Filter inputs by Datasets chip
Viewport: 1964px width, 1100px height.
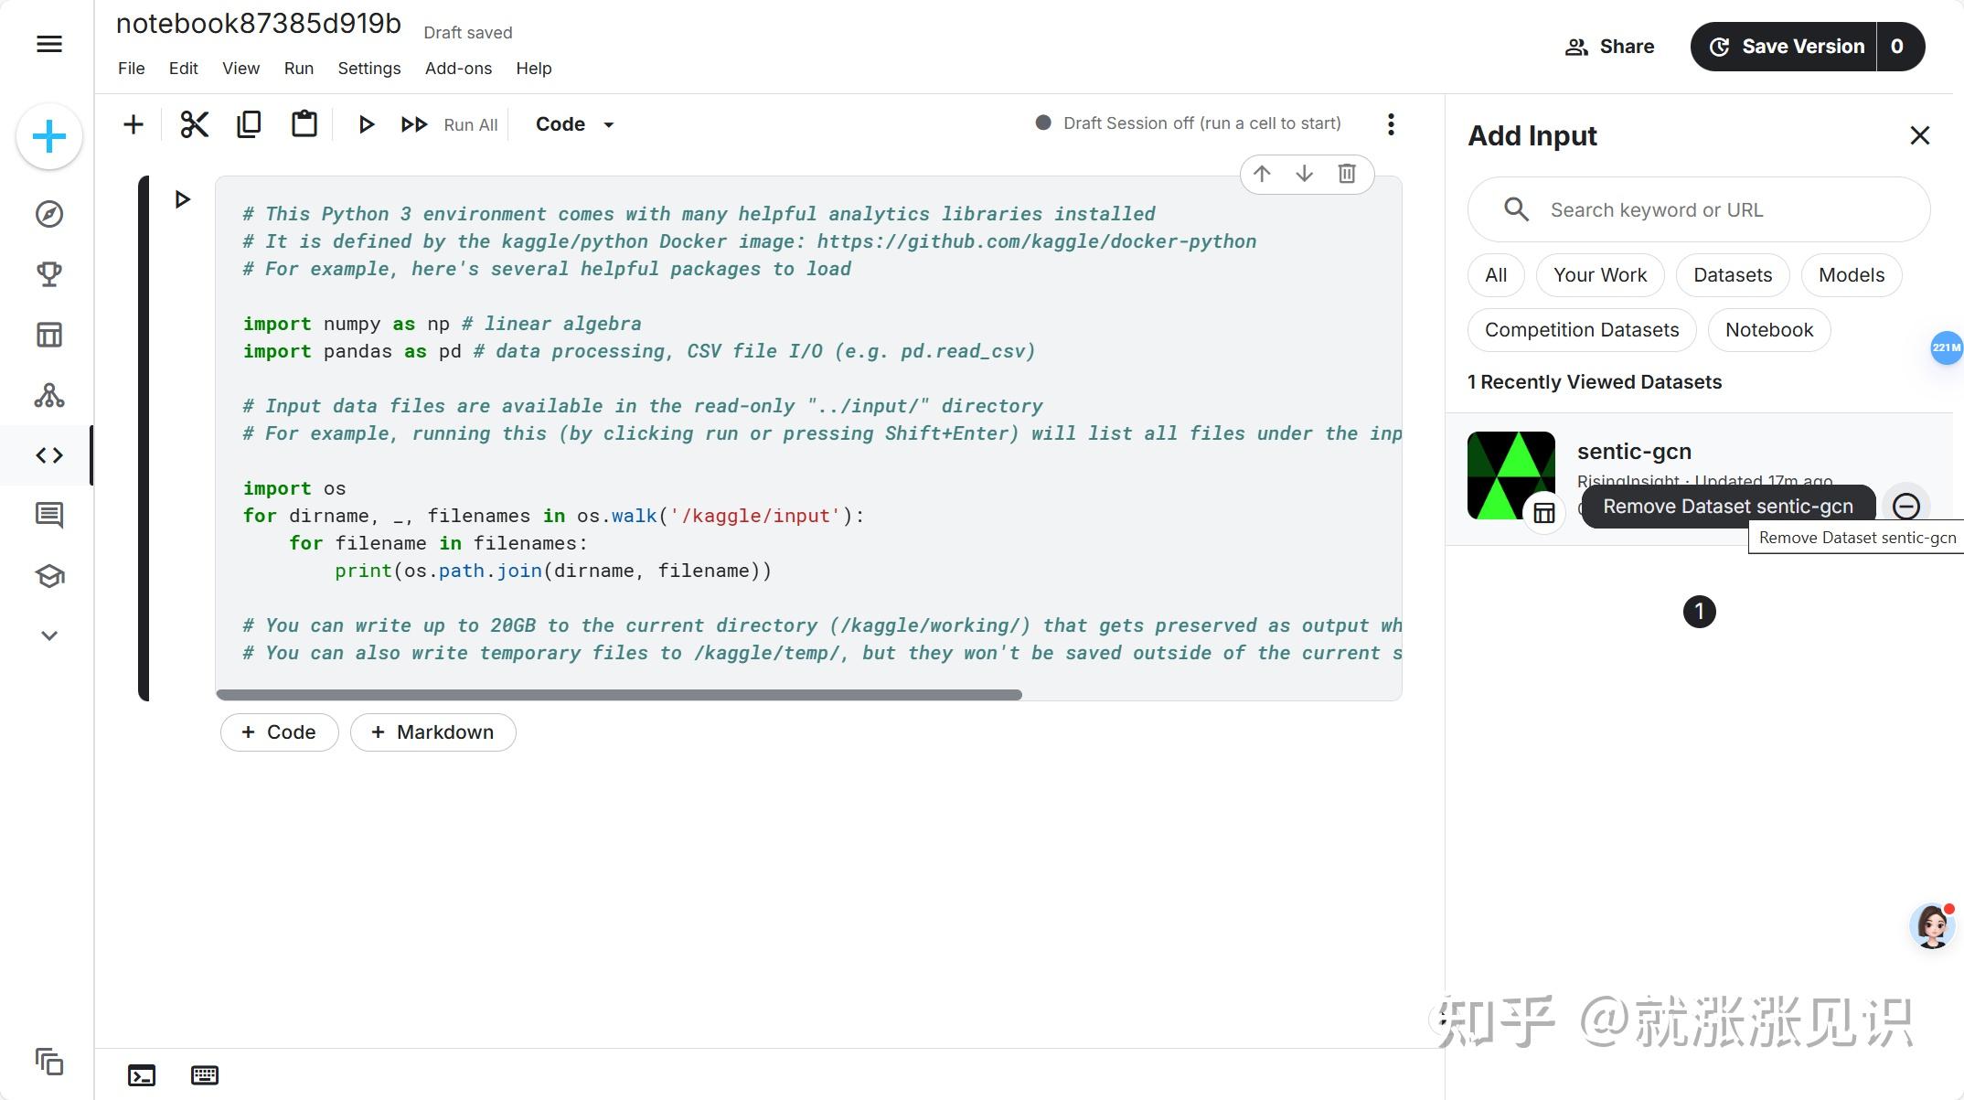tap(1732, 275)
